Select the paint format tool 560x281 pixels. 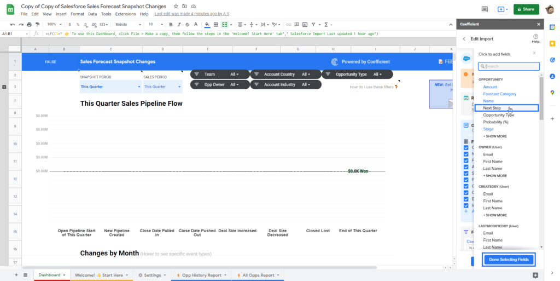[37, 24]
